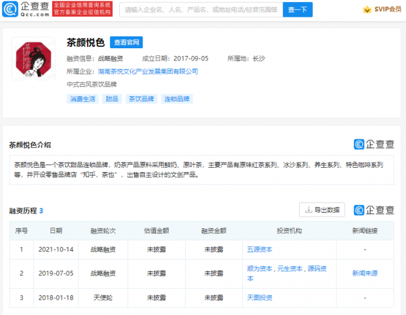Open investor link 顺为资本

260,269
